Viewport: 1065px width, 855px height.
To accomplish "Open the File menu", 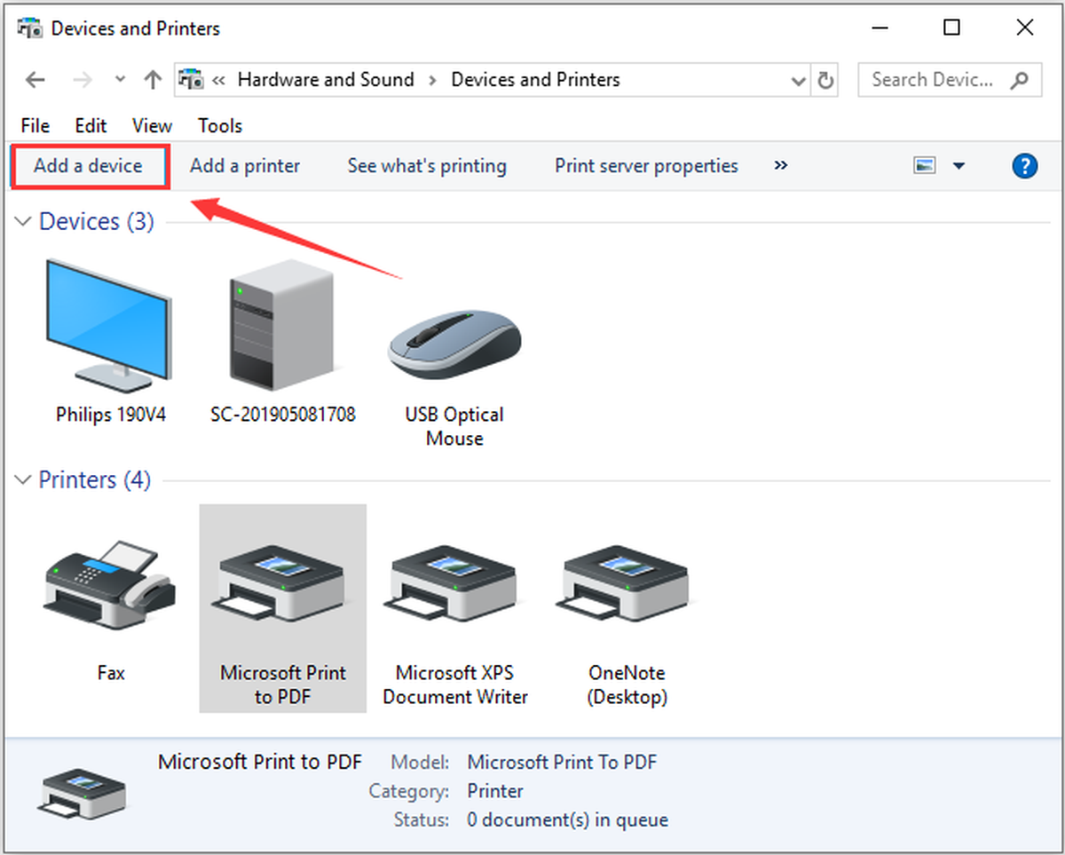I will pyautogui.click(x=35, y=125).
